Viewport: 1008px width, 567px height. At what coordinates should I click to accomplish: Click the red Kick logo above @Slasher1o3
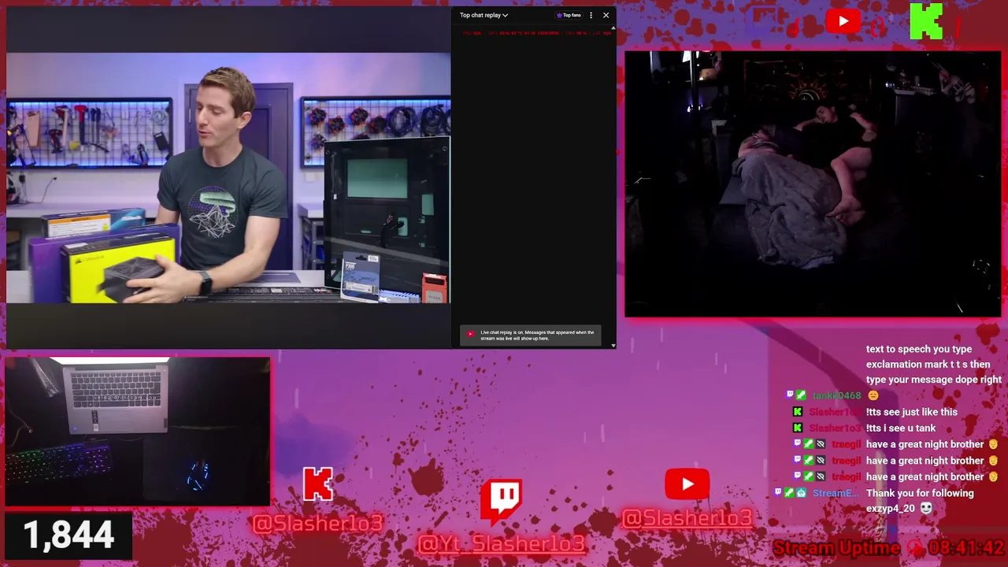318,484
